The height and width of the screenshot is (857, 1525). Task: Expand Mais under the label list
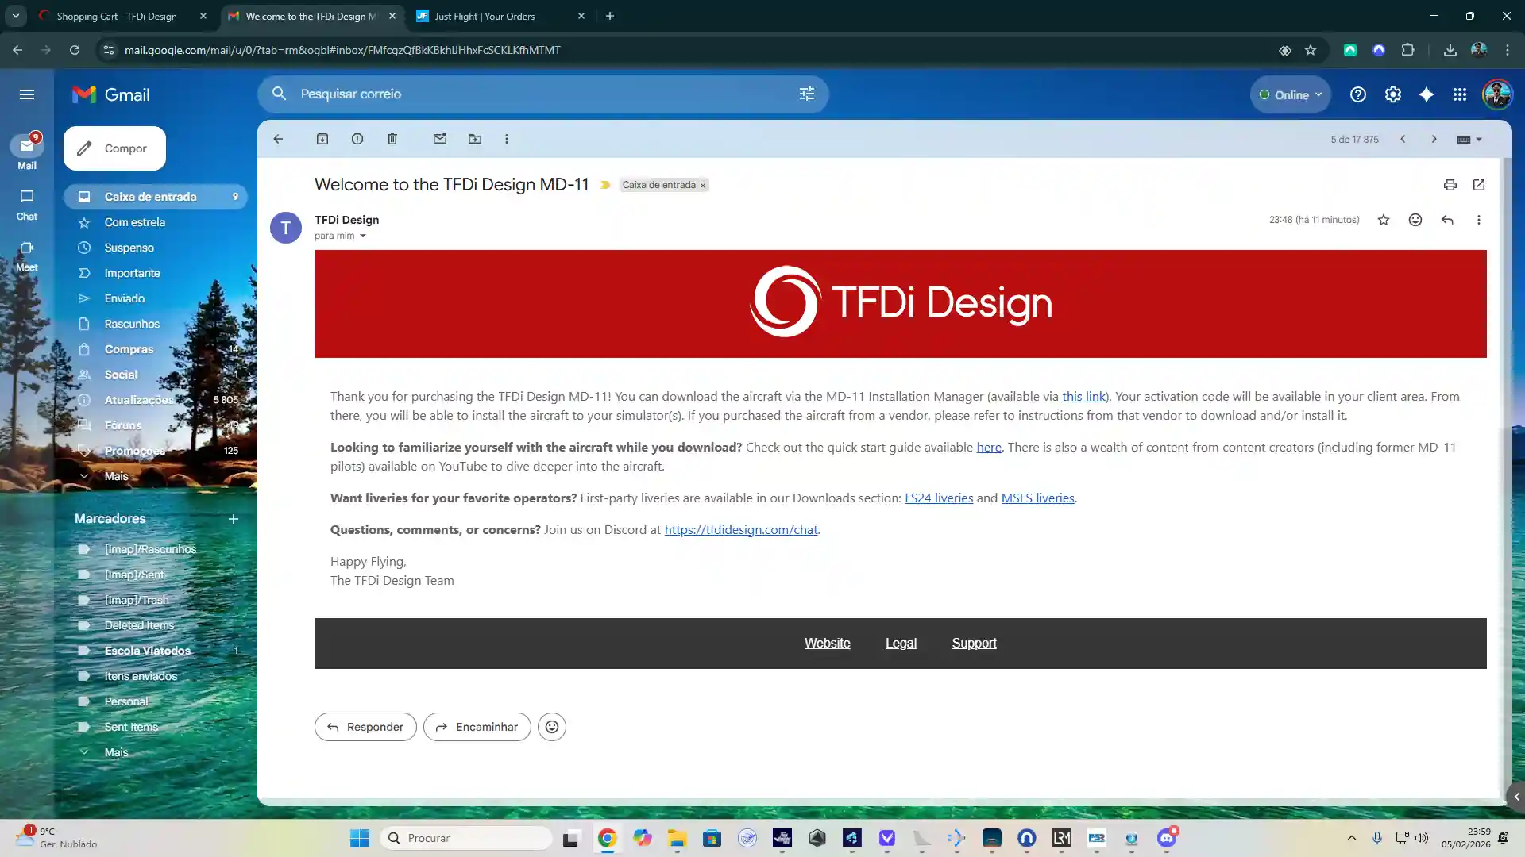(116, 752)
